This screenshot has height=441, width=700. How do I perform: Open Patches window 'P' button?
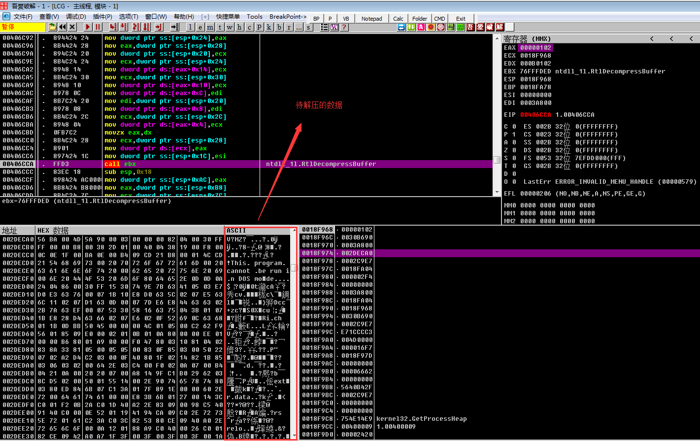pyautogui.click(x=259, y=27)
